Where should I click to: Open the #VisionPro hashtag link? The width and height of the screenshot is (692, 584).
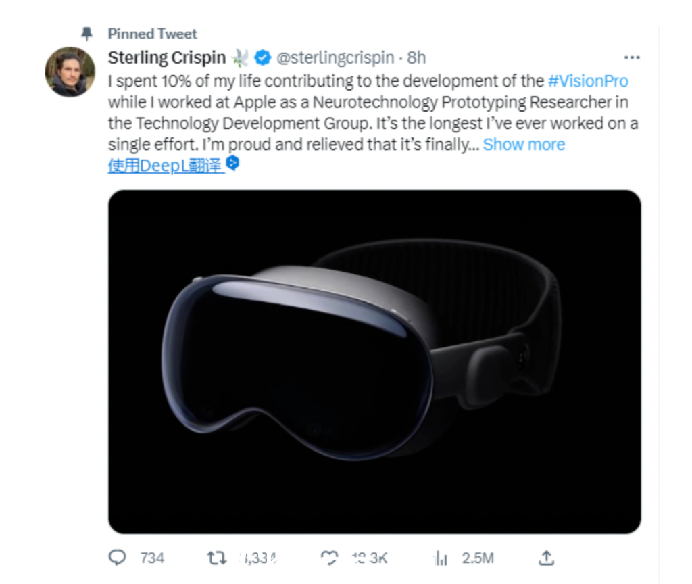588,81
